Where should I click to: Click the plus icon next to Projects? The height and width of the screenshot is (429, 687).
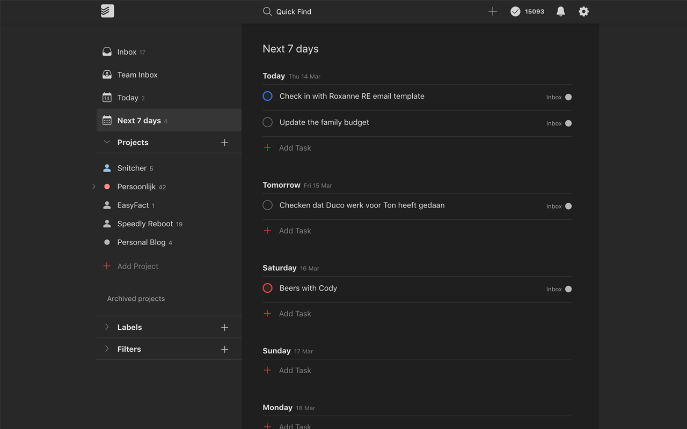pyautogui.click(x=224, y=142)
